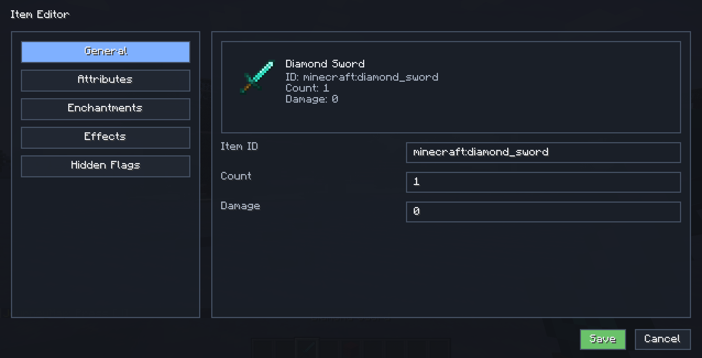Open the Hidden Flags section

click(106, 166)
